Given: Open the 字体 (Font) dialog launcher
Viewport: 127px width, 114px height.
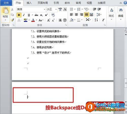Looking at the screenshot, I should pyautogui.click(x=66, y=25).
